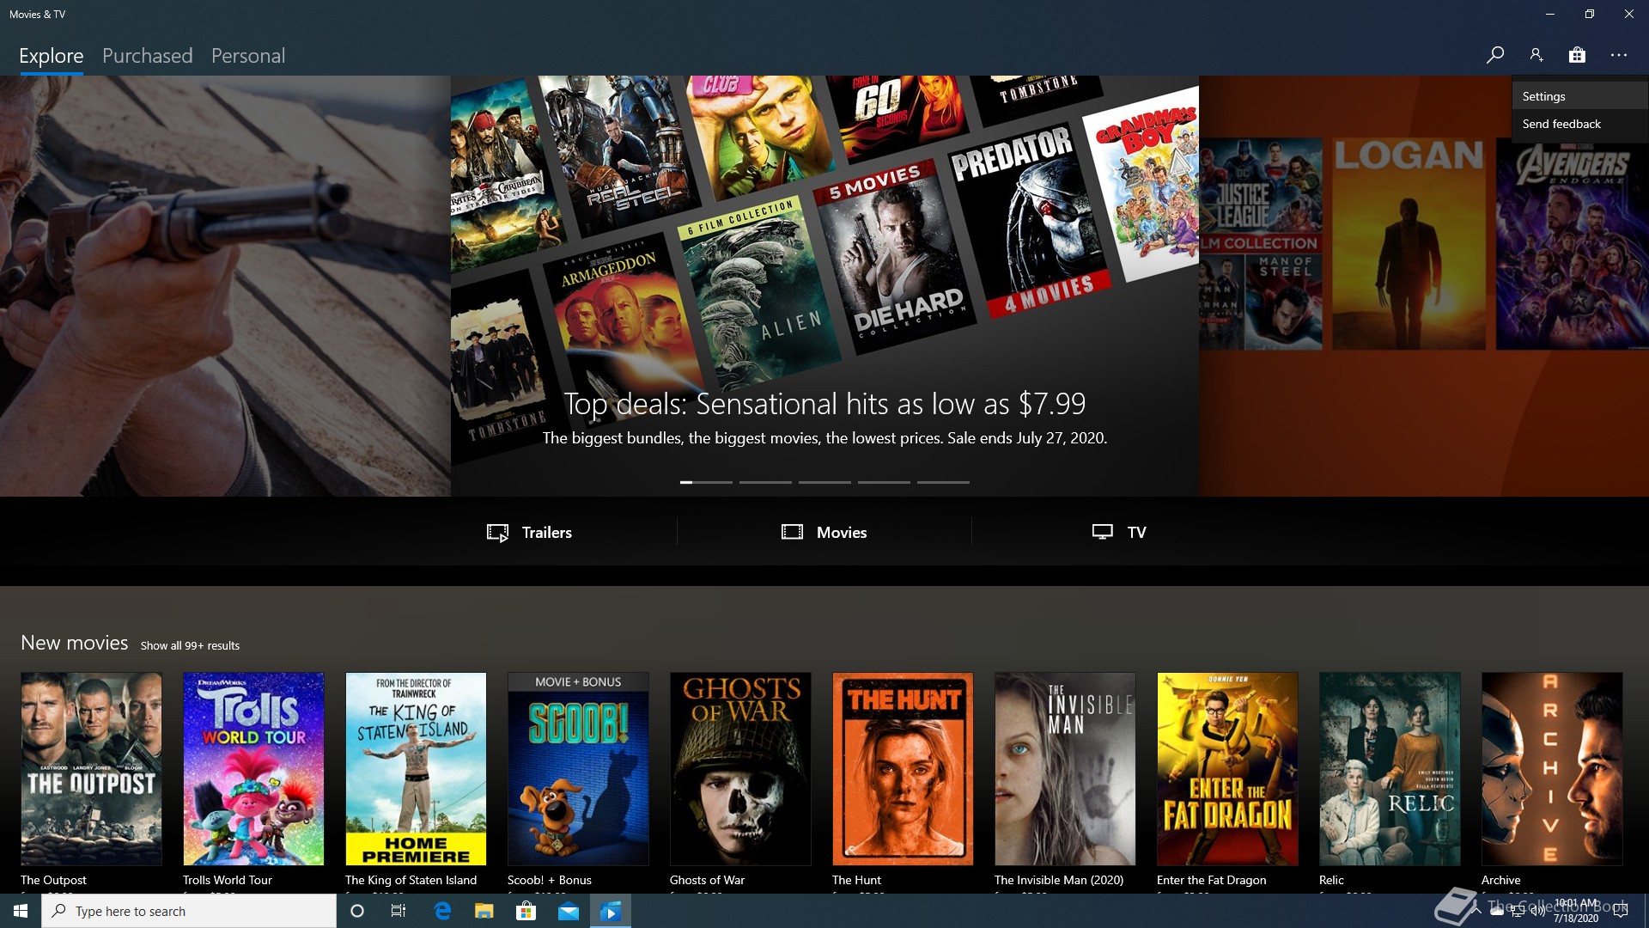
Task: Open The King of Staten Island poster
Action: click(416, 768)
